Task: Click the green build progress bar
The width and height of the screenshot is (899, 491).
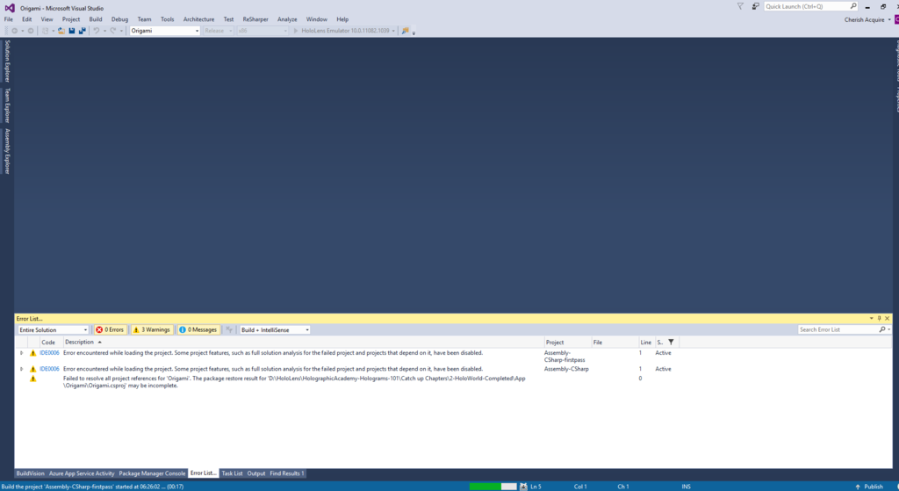Action: (493, 487)
